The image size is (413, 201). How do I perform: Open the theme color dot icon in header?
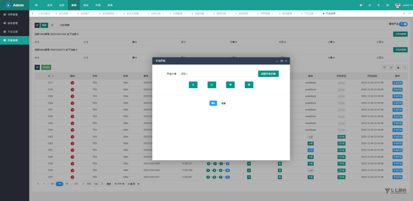(361, 5)
